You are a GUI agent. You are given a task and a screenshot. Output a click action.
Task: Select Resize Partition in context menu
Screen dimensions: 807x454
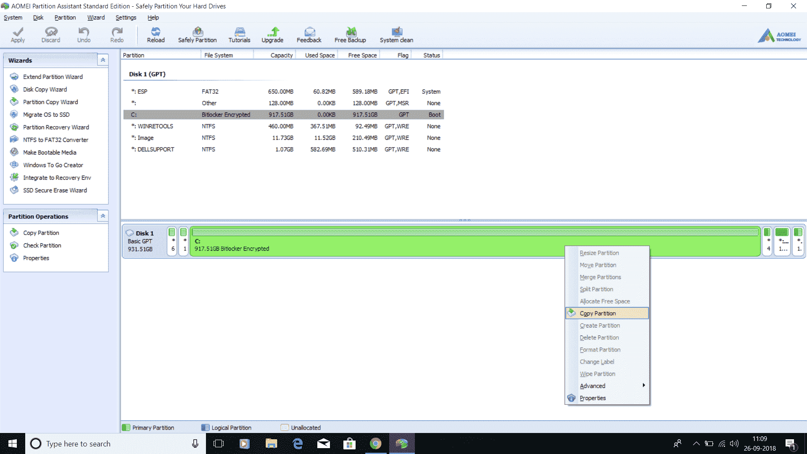point(607,253)
